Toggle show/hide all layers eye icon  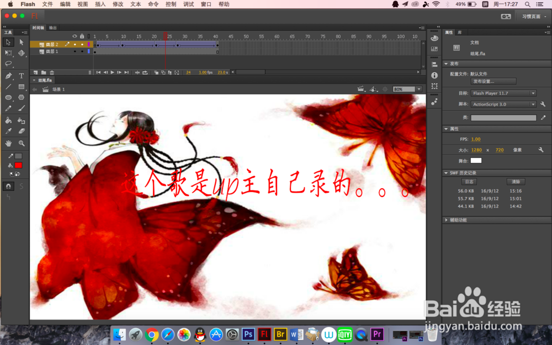click(x=75, y=36)
